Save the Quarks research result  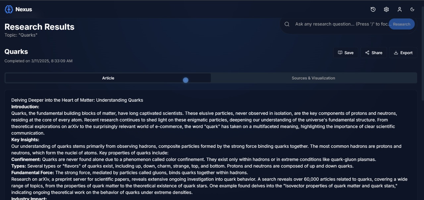tap(345, 53)
